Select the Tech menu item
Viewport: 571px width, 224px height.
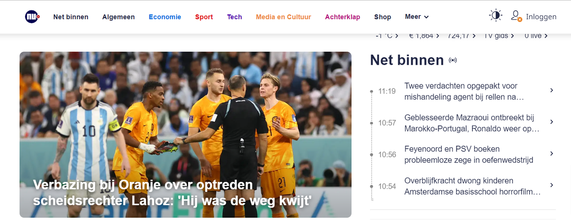pyautogui.click(x=235, y=17)
